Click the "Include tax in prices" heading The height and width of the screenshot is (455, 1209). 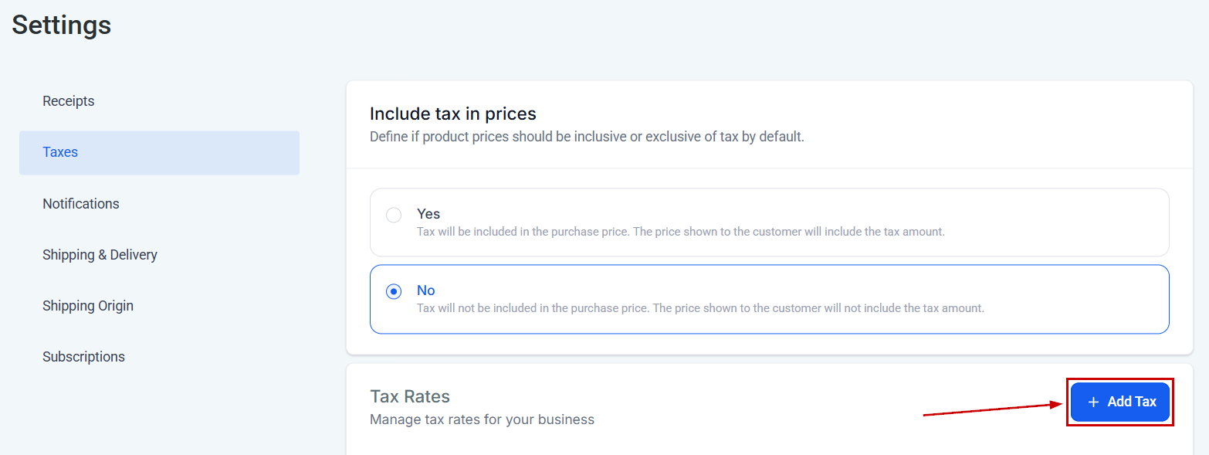pyautogui.click(x=452, y=114)
